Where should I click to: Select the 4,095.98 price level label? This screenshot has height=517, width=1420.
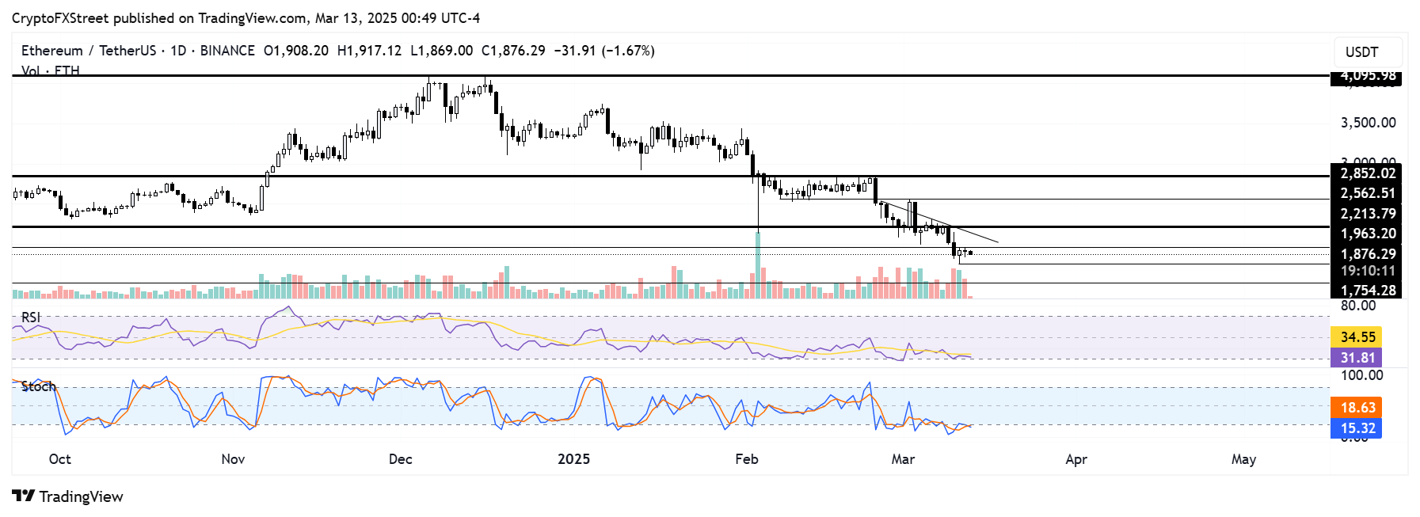click(1366, 77)
